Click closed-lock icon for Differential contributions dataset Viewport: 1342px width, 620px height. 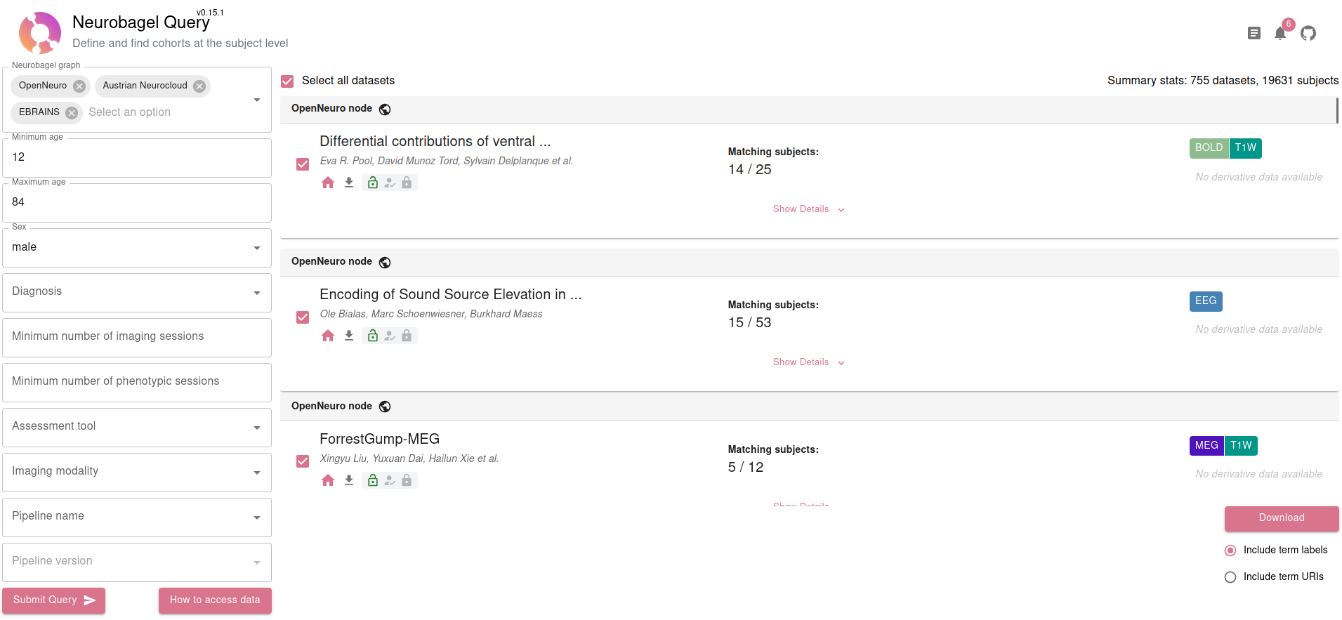(x=407, y=183)
